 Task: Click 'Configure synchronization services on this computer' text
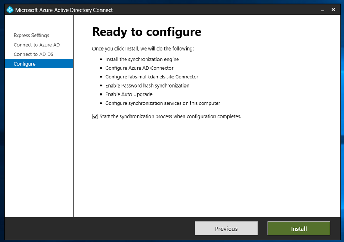click(x=163, y=103)
